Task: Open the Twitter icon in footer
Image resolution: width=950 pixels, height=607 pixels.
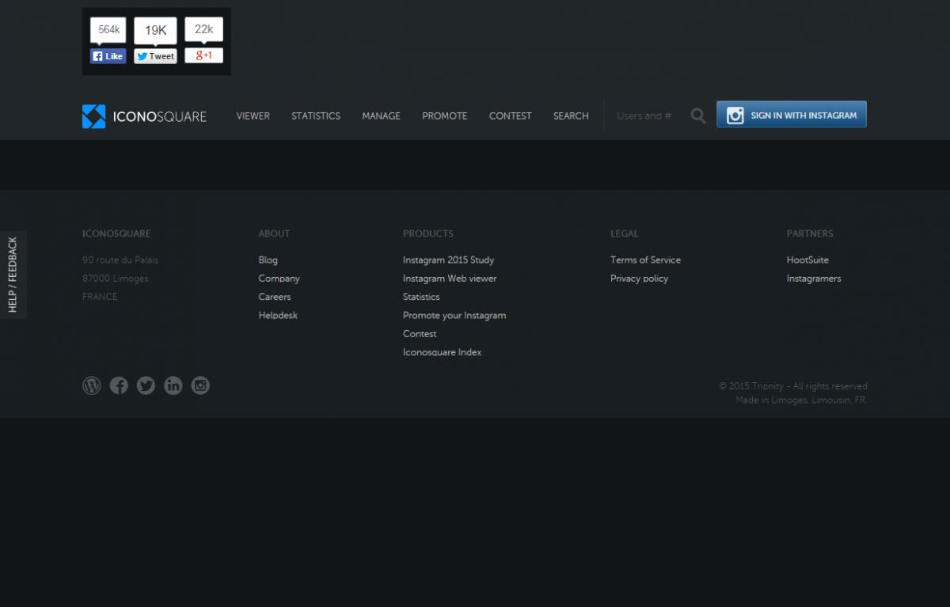Action: (146, 385)
